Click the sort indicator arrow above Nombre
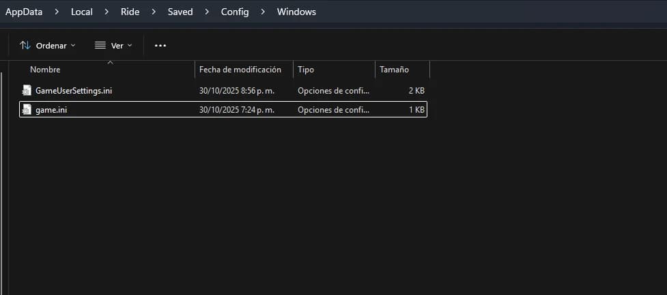 (110, 63)
